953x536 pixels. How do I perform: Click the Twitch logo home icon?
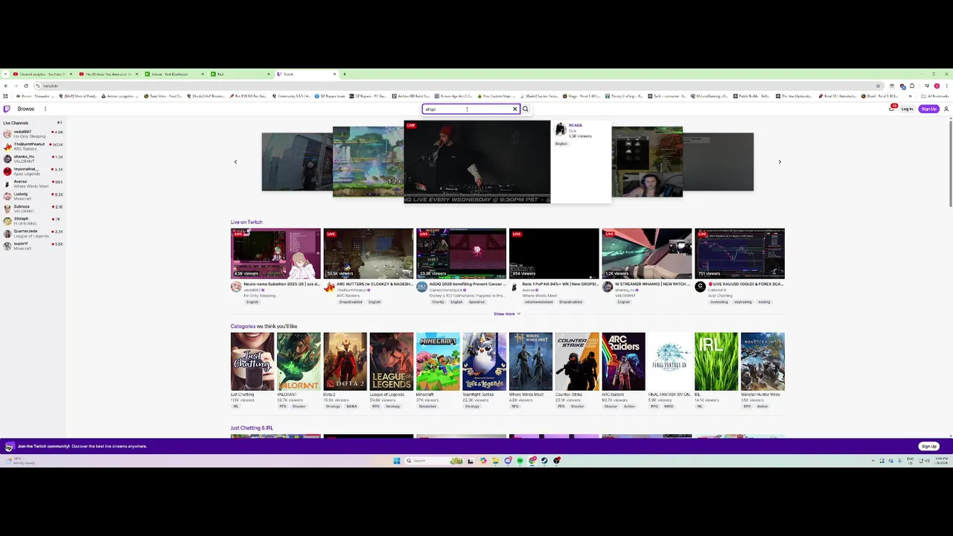7,109
